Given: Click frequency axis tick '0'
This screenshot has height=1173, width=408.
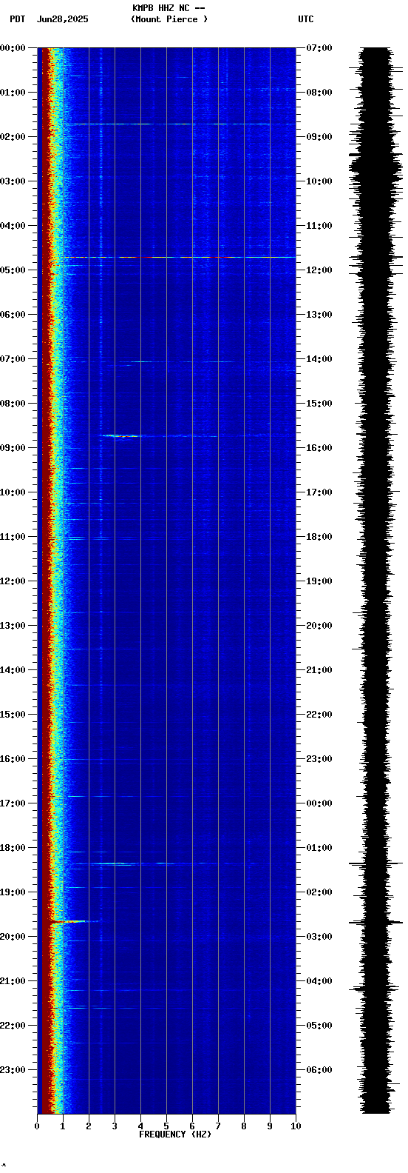Looking at the screenshot, I should (37, 1126).
